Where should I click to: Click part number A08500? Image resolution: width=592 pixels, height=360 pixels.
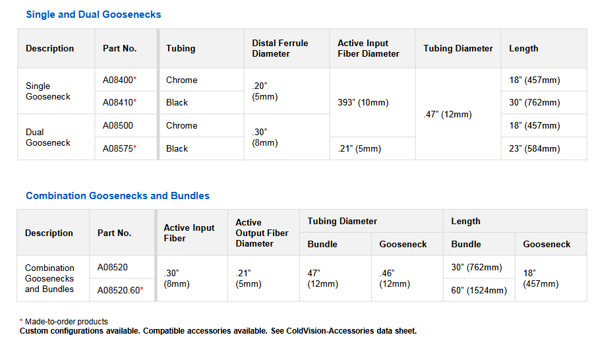tap(117, 125)
